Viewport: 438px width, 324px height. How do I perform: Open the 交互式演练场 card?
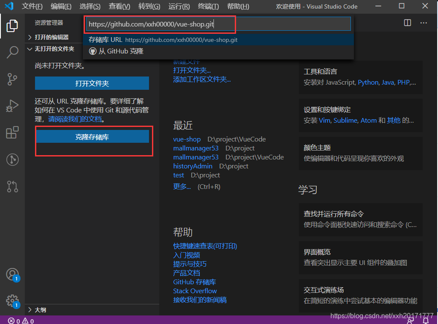pyautogui.click(x=360, y=295)
